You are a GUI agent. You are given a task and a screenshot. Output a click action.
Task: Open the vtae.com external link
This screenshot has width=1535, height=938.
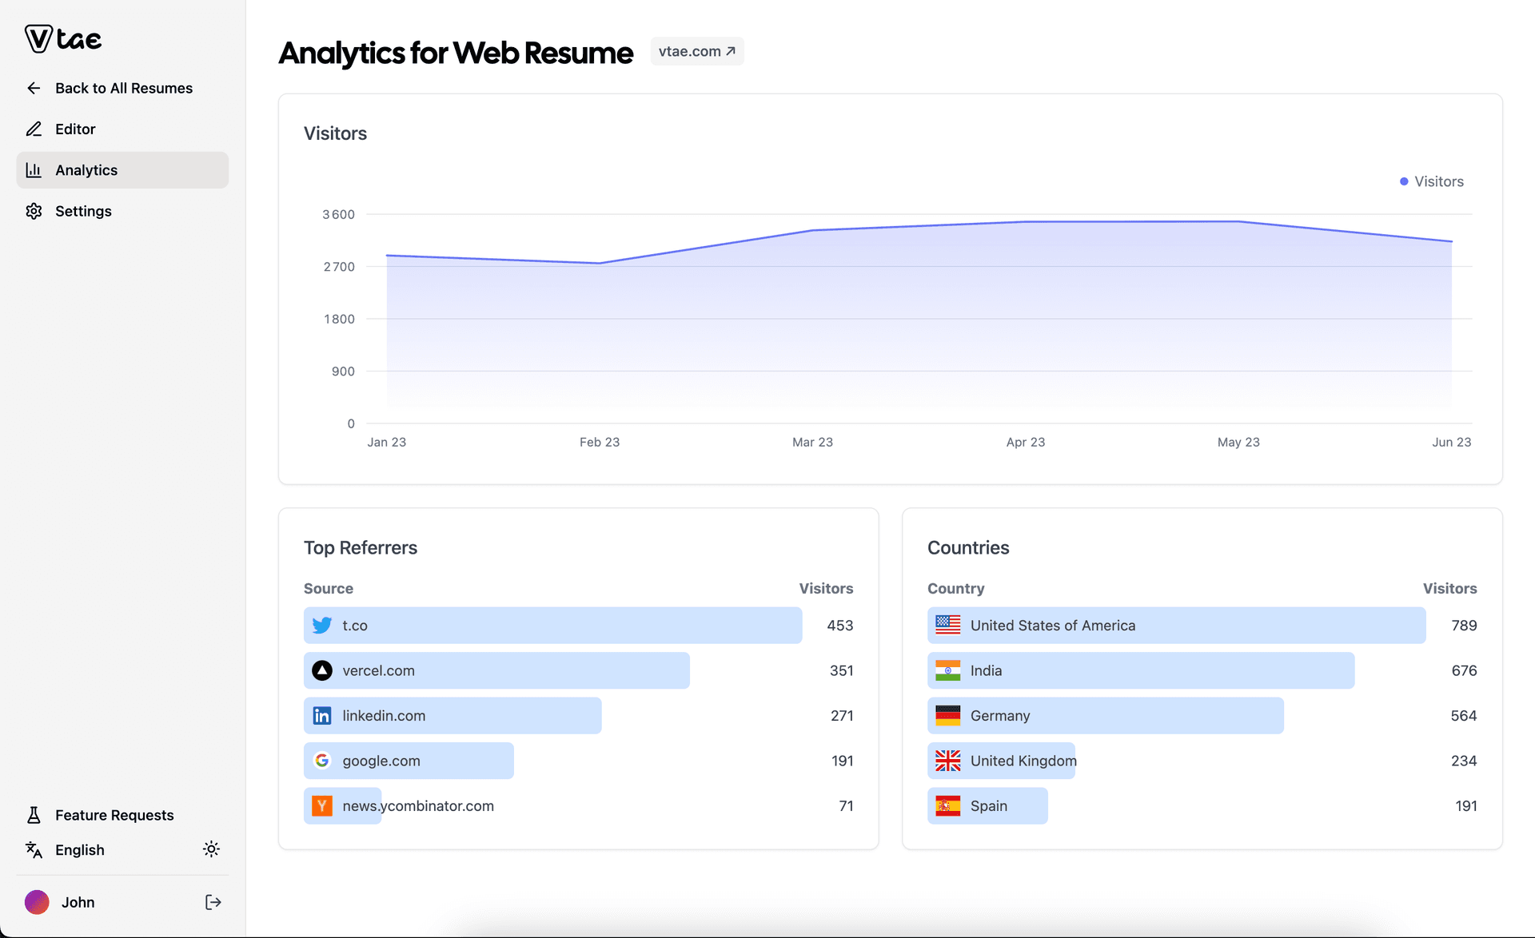pos(697,50)
